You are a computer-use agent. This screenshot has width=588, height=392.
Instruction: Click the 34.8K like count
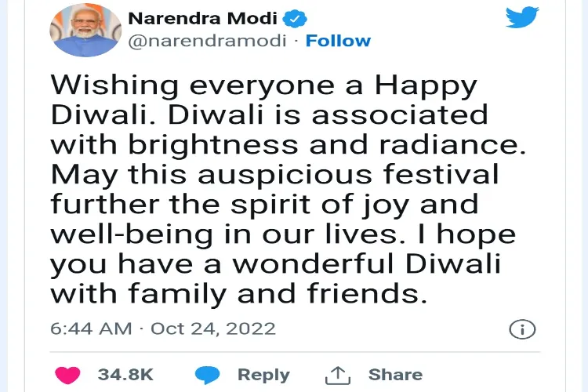click(x=125, y=375)
